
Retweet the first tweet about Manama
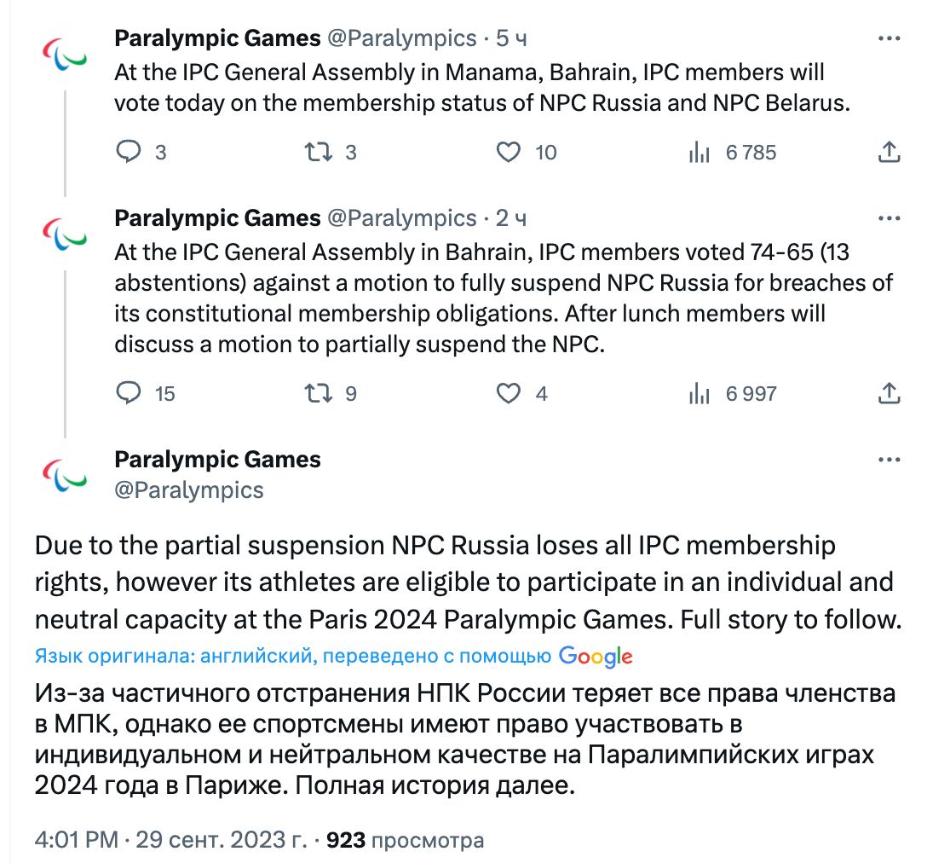click(318, 153)
